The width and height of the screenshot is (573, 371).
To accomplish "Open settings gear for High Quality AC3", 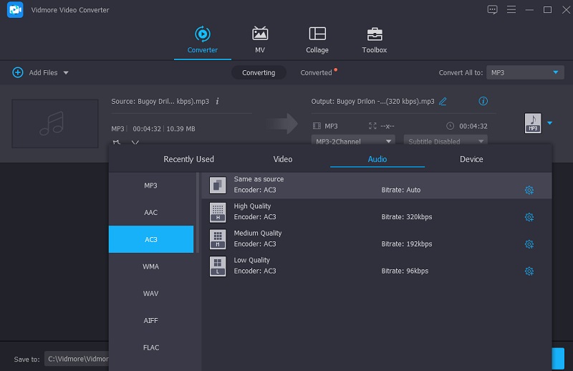I will (x=529, y=217).
